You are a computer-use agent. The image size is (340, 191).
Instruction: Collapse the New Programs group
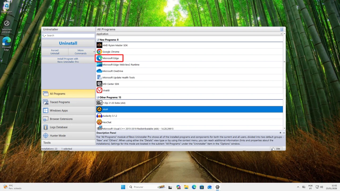click(x=98, y=40)
